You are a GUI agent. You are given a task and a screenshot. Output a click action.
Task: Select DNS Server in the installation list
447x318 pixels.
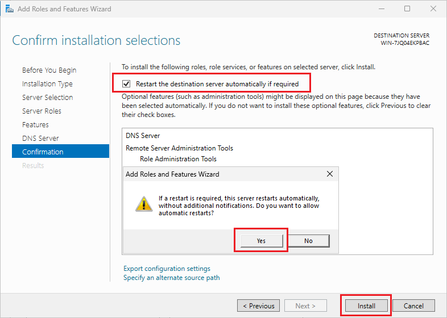(143, 136)
